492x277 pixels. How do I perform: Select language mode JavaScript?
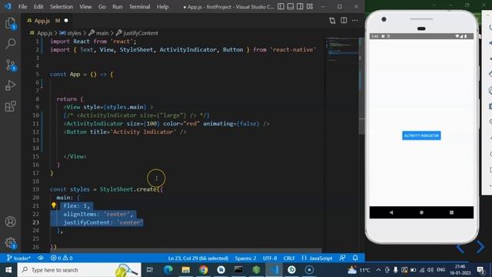pyautogui.click(x=317, y=259)
